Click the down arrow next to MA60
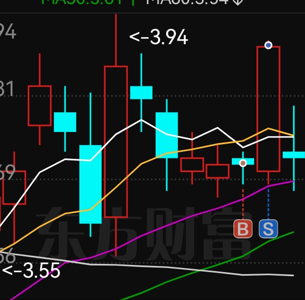This screenshot has height=300, width=305. 238,2
